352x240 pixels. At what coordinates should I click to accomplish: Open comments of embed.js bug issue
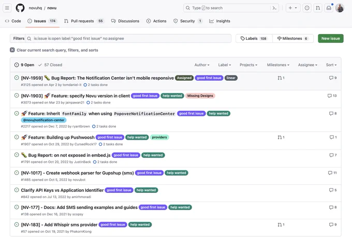point(333,155)
